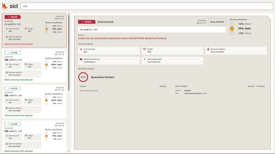Viewport: 275px width, 154px height.
Task: Click 'Held command, then blocked' text
Action: (x=18, y=44)
